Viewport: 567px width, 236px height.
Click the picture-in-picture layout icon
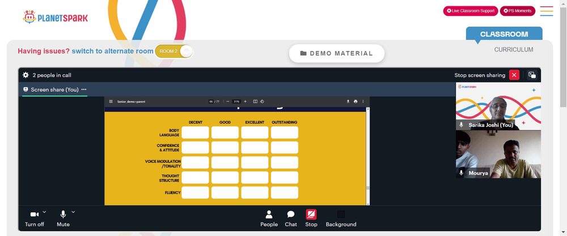click(532, 75)
